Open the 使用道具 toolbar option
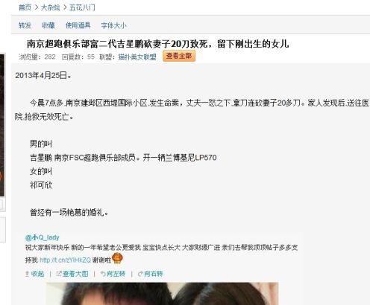Viewport: 370px width, 305px height. coord(78,25)
